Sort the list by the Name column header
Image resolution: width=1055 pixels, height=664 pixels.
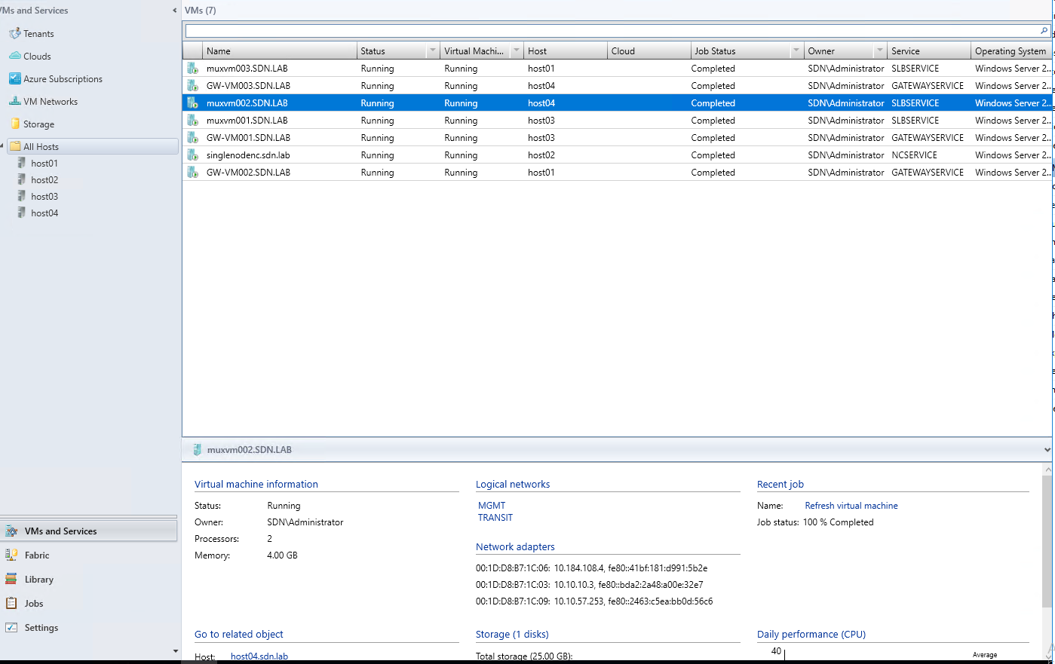point(280,50)
